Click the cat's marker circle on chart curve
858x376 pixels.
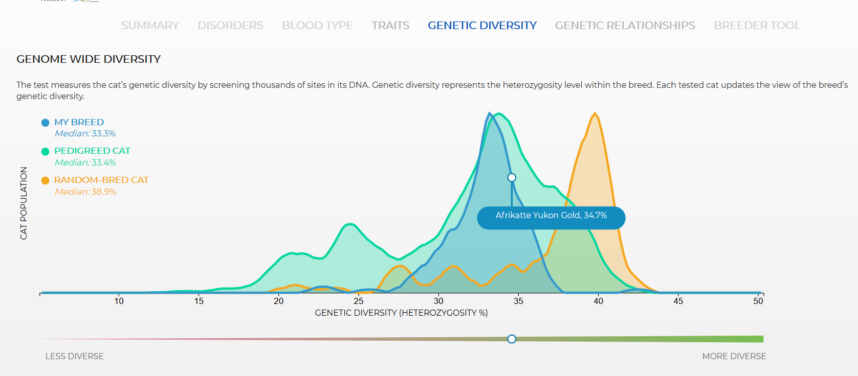click(512, 178)
